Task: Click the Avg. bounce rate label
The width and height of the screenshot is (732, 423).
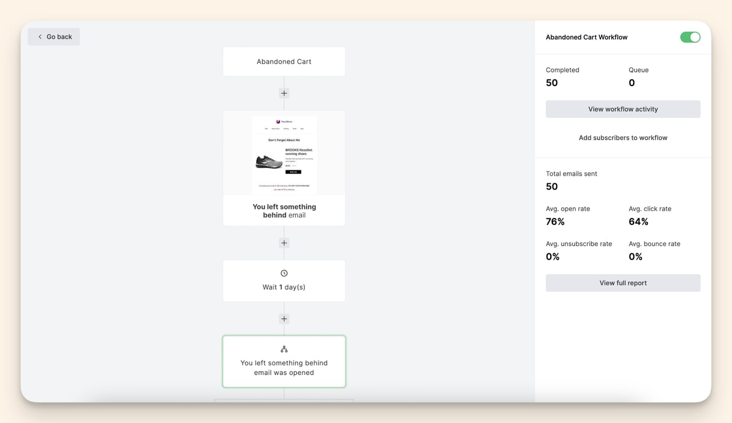Action: point(655,244)
